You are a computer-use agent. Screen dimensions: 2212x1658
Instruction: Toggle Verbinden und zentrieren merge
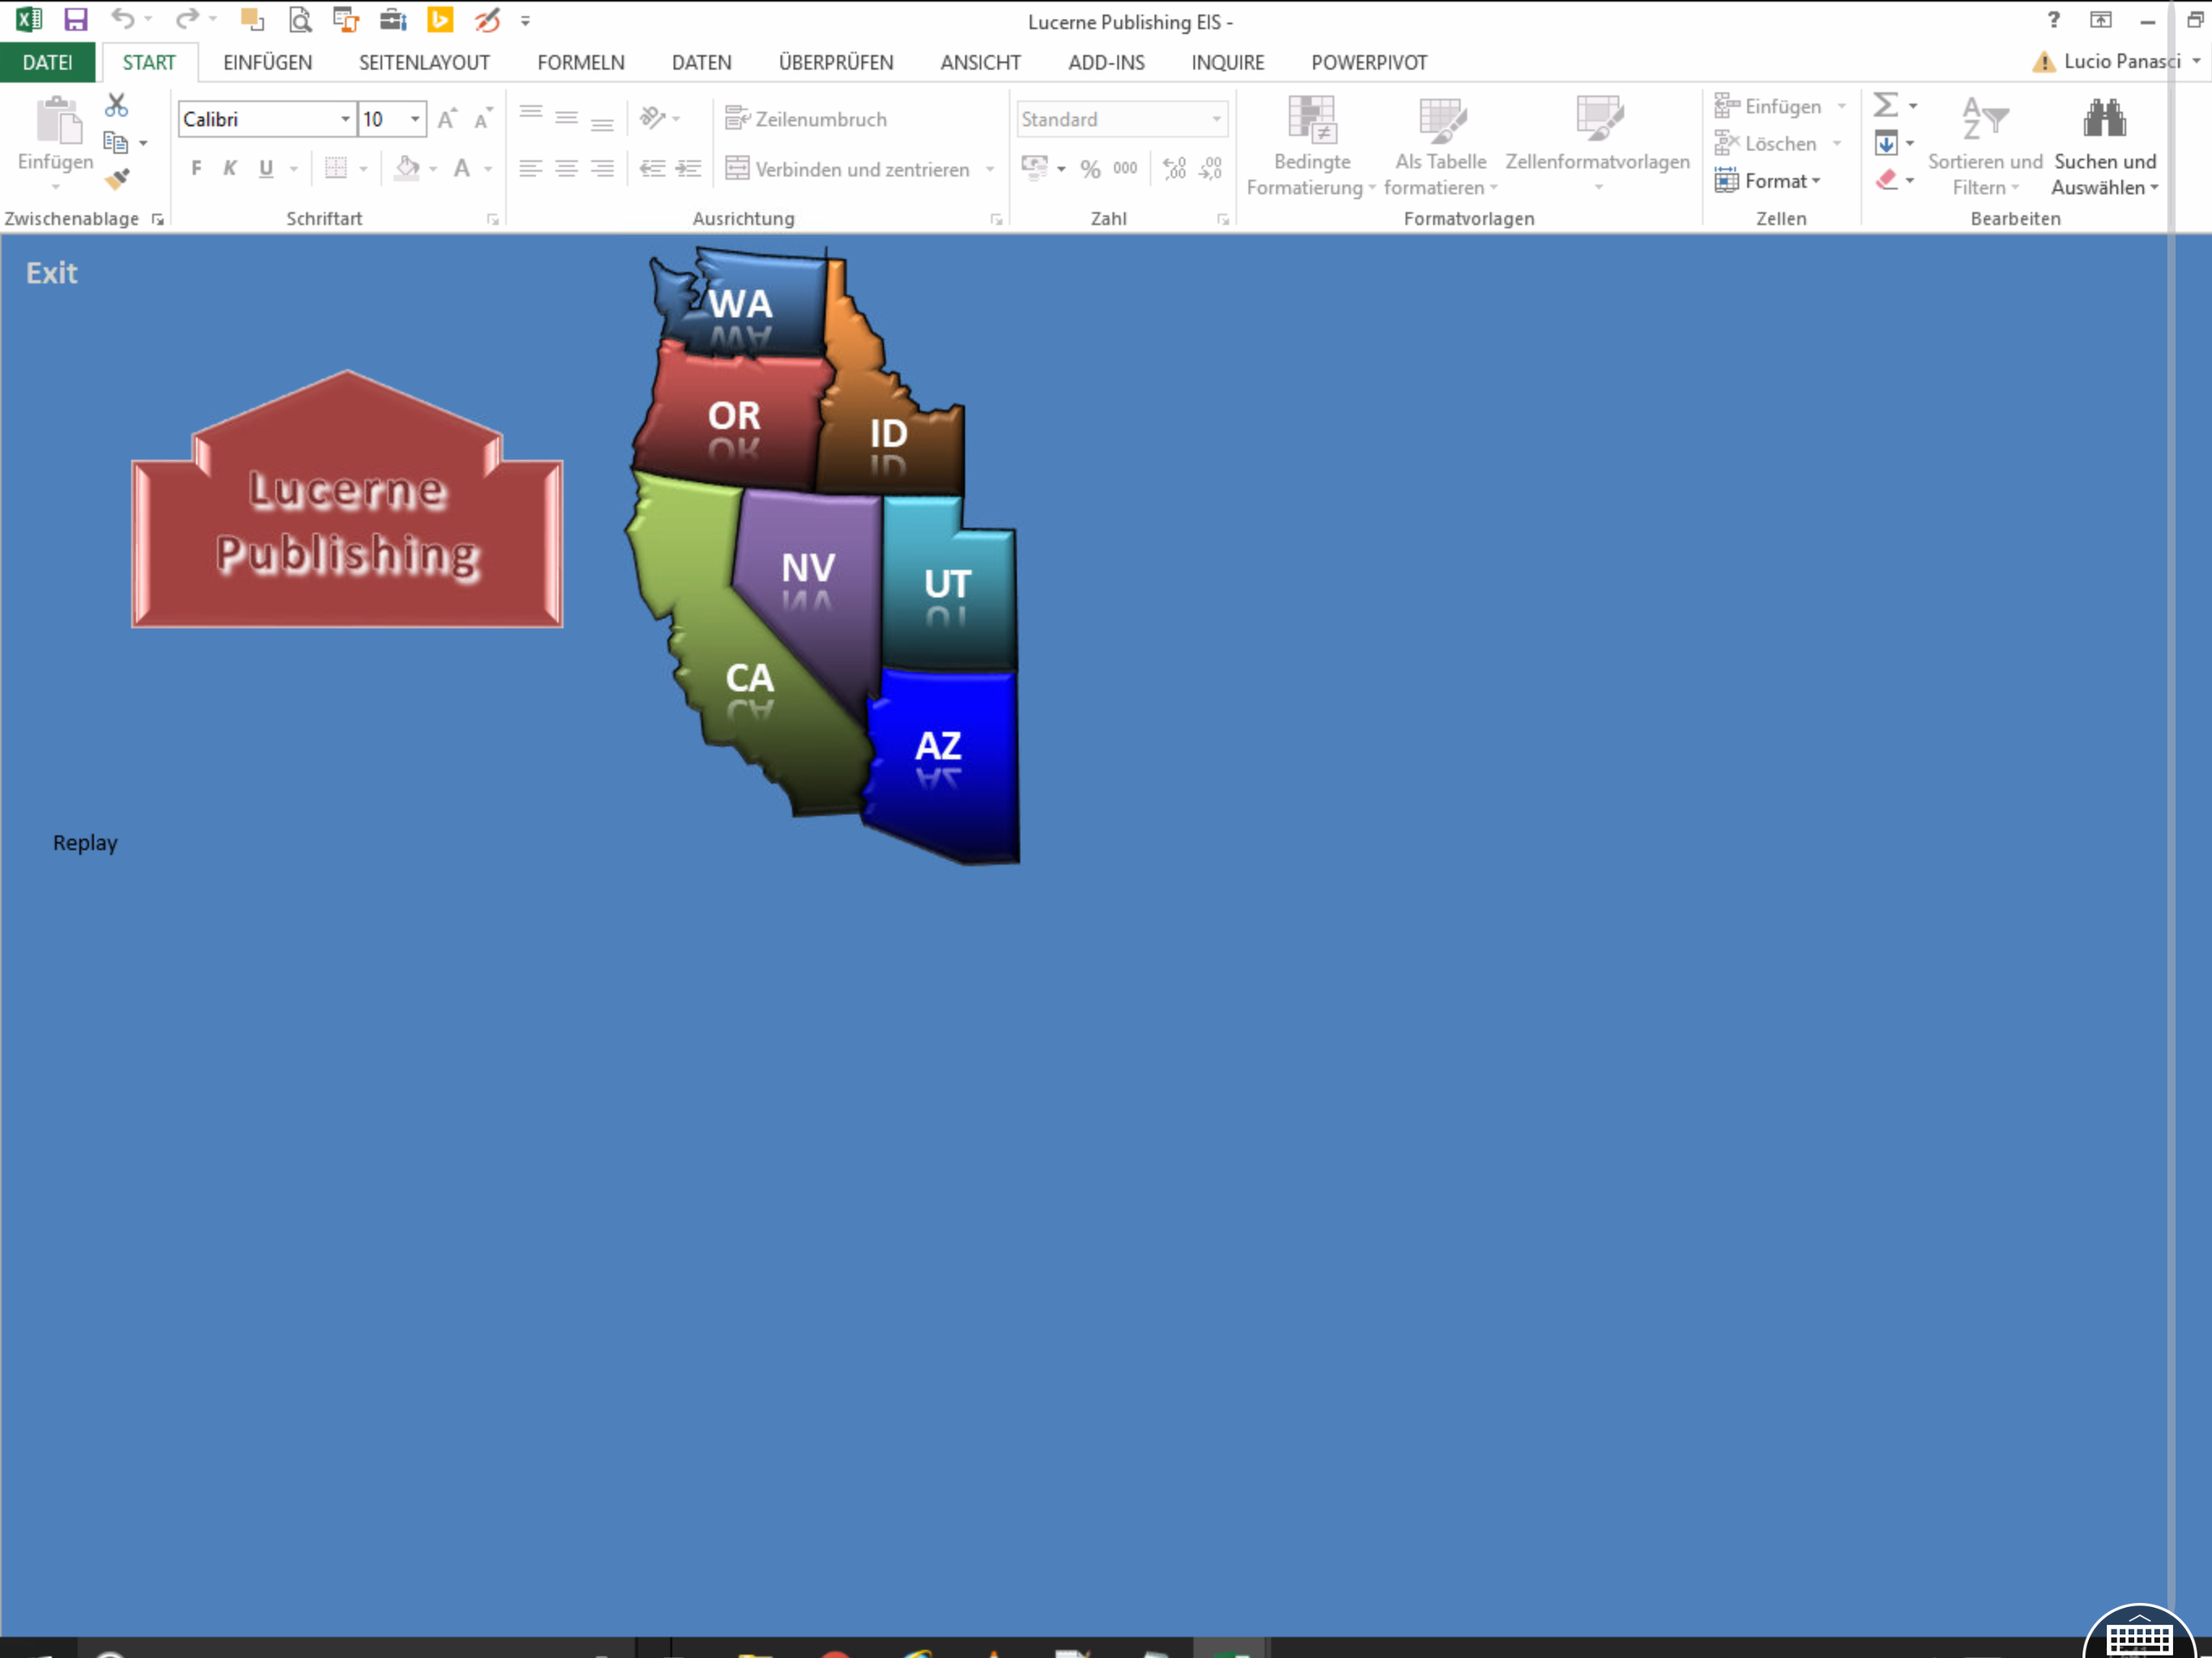click(x=848, y=169)
